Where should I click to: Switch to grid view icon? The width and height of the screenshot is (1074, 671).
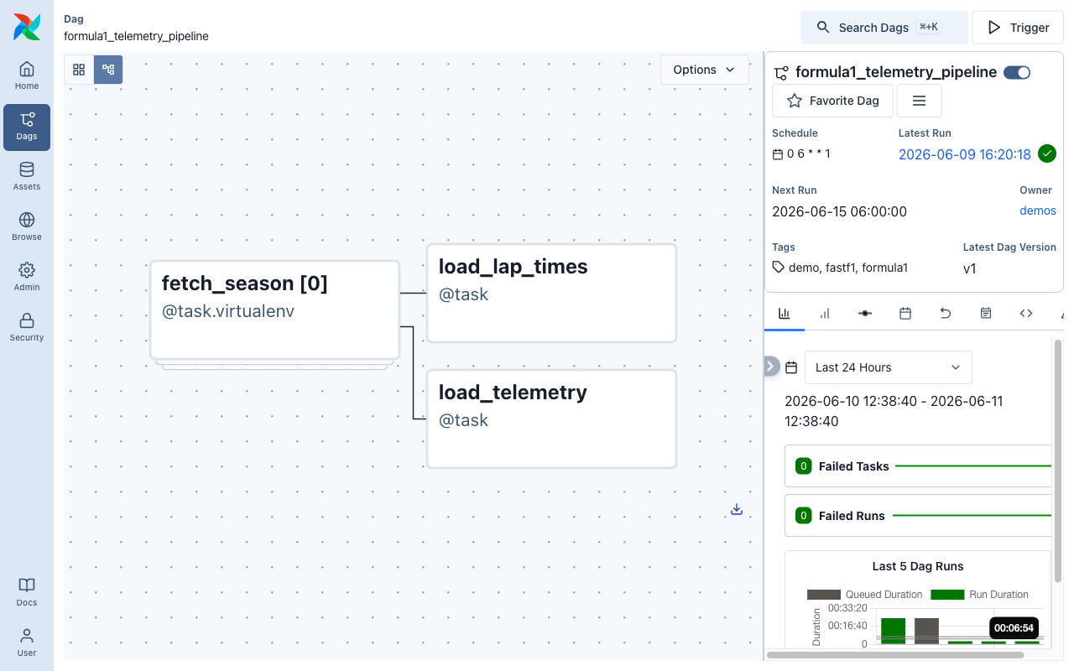pyautogui.click(x=79, y=70)
